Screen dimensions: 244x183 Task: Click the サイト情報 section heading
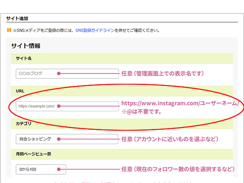[x=26, y=46]
